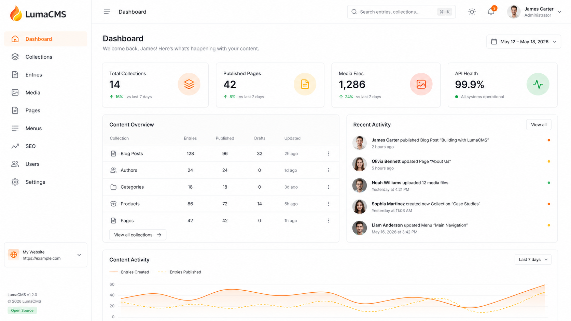Open the May 12 – May 18, 2026 date range picker
The width and height of the screenshot is (571, 321).
pyautogui.click(x=524, y=42)
